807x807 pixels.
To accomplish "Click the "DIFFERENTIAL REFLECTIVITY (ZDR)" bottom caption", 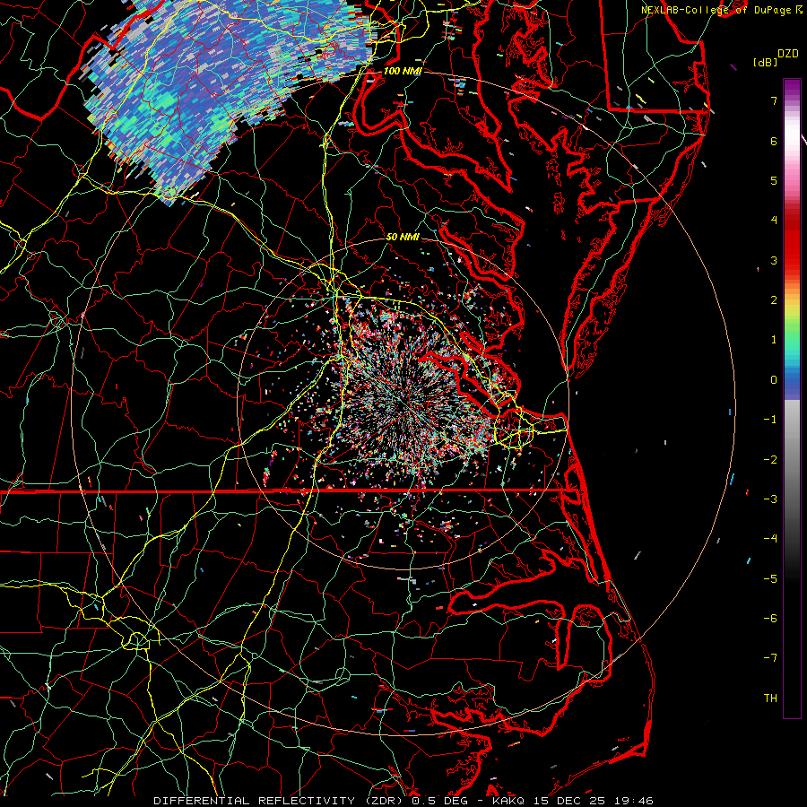I will click(280, 801).
